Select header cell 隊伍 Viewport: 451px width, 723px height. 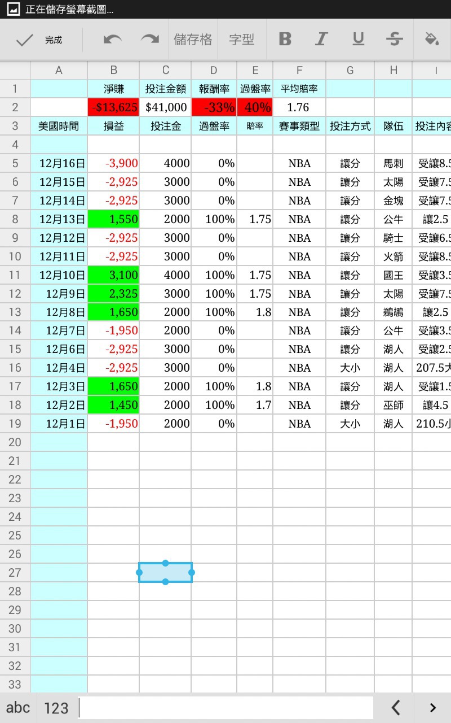click(x=393, y=126)
